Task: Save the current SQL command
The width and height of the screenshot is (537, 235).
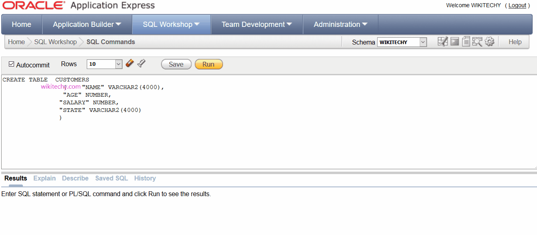Action: pos(176,64)
